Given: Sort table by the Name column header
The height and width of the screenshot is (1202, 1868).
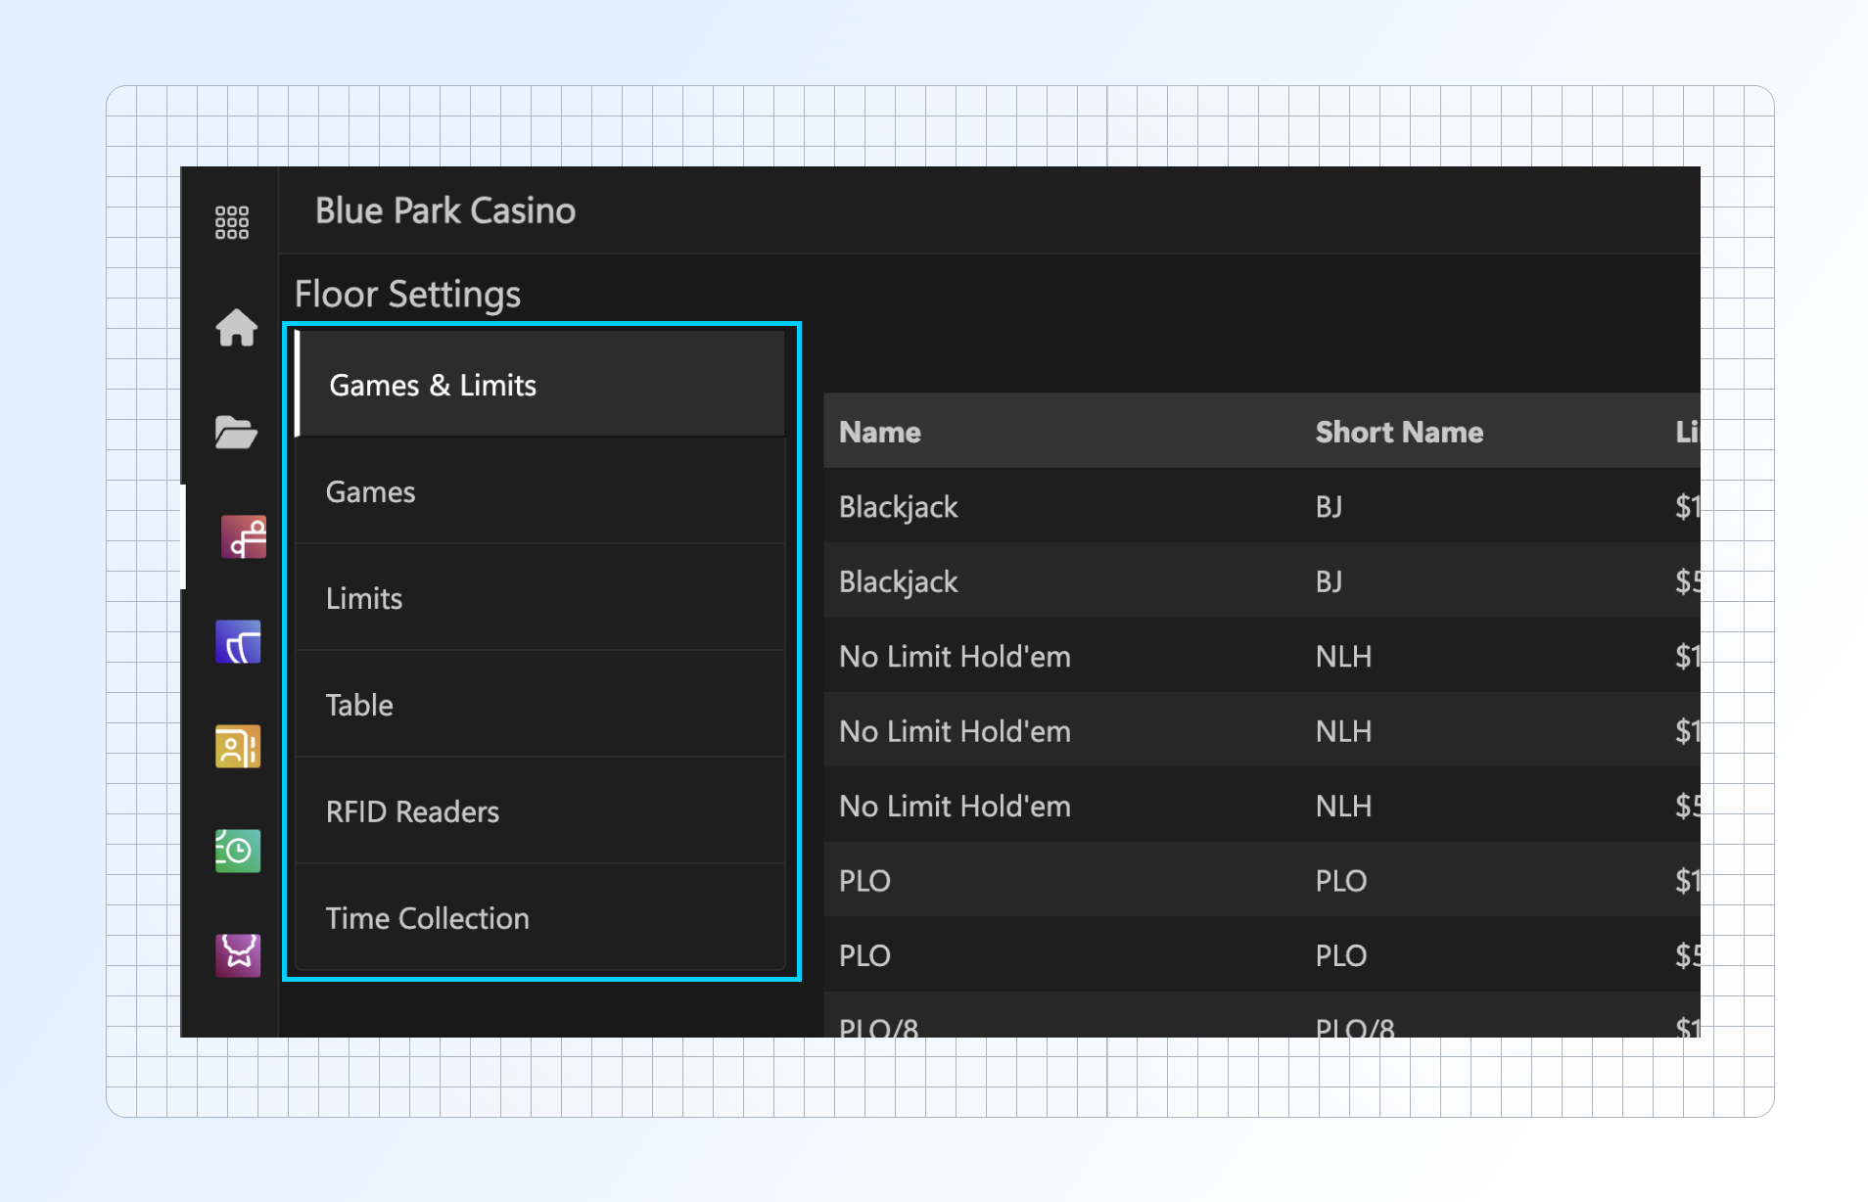Looking at the screenshot, I should tap(879, 432).
